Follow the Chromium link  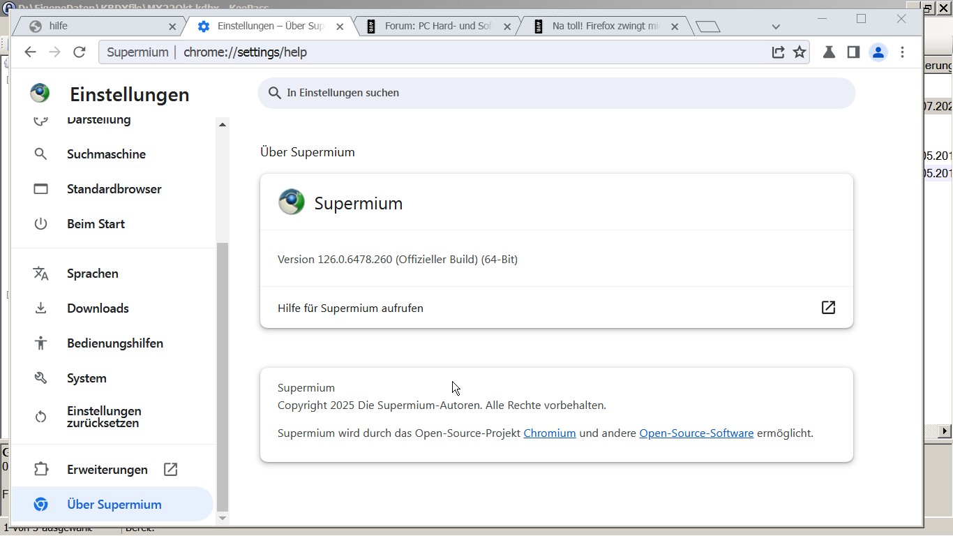pos(550,433)
